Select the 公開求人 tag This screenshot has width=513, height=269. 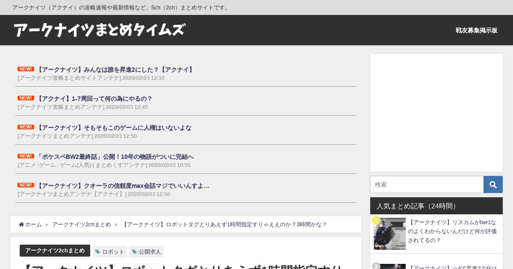point(146,252)
